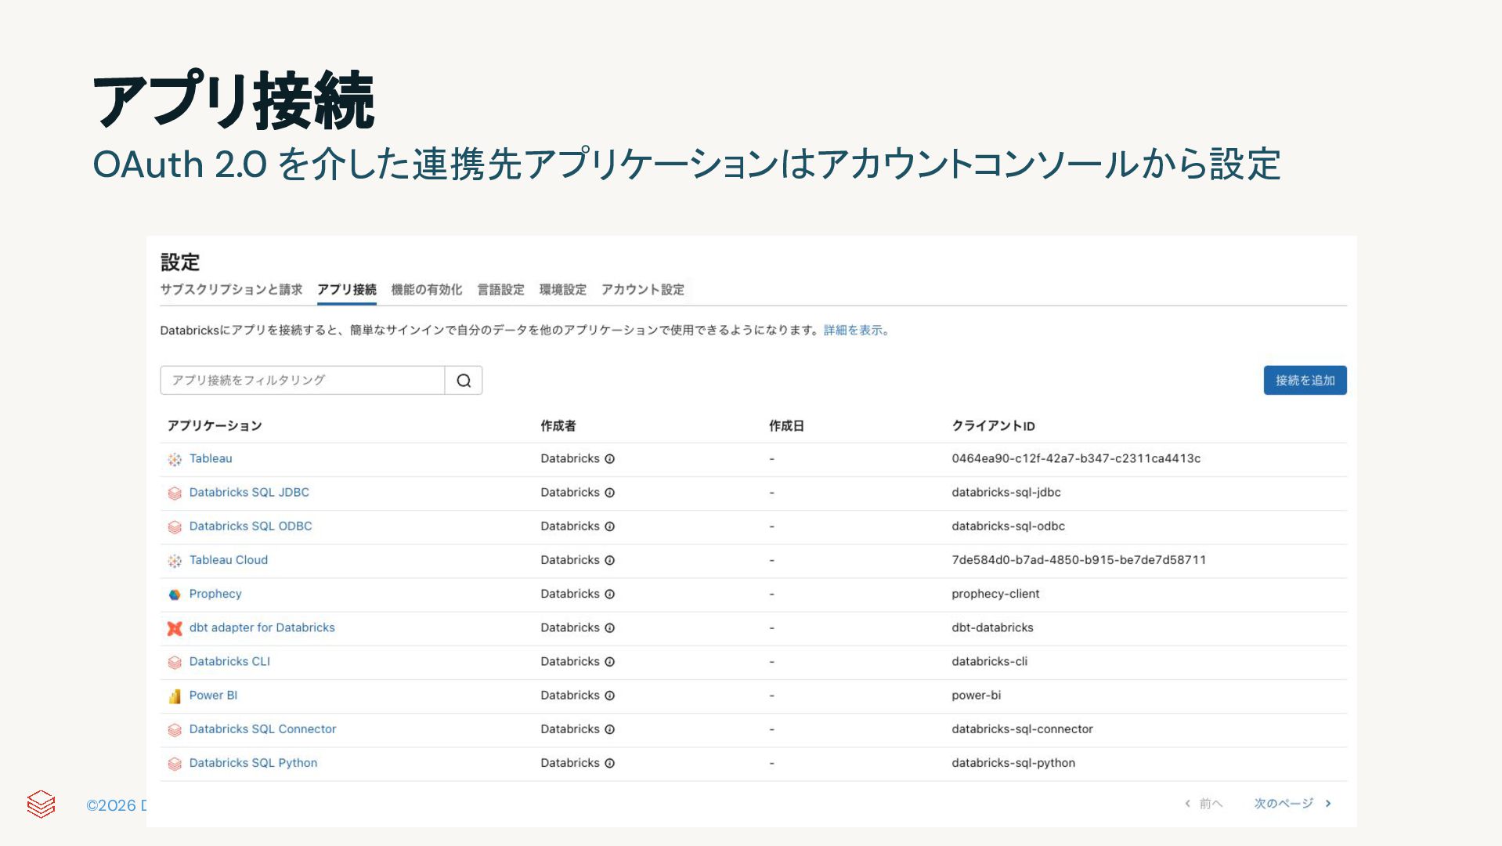Screen dimensions: 1502x846
Task: Click the Databricks logo on the slide footer
Action: pos(41,804)
